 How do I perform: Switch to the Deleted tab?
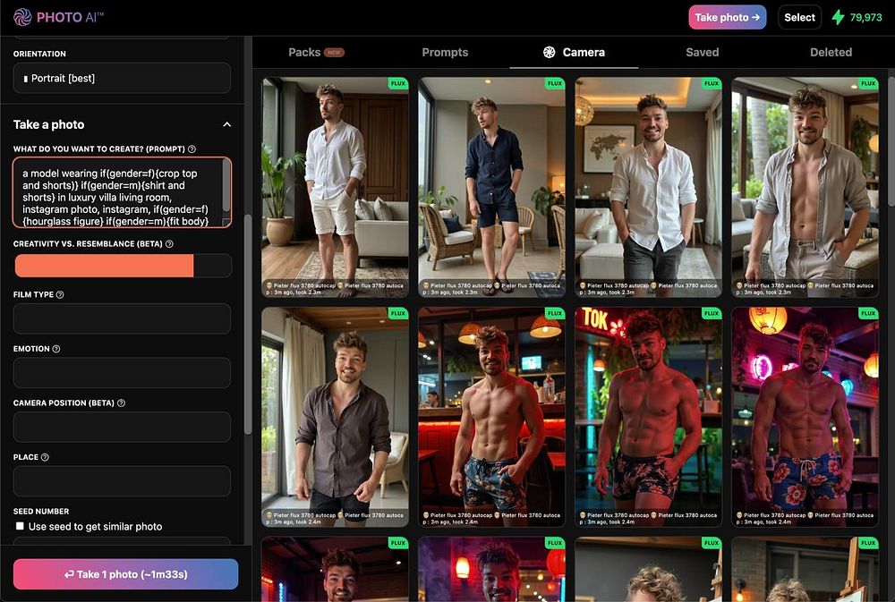pyautogui.click(x=831, y=52)
